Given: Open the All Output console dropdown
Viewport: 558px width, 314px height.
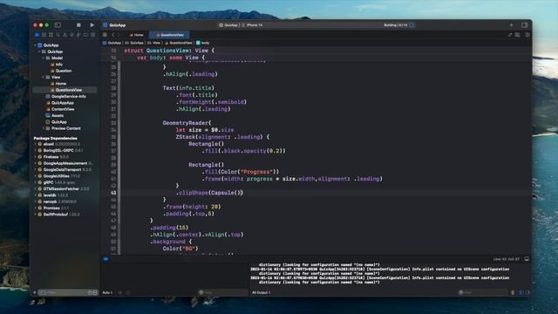Looking at the screenshot, I should [x=262, y=292].
